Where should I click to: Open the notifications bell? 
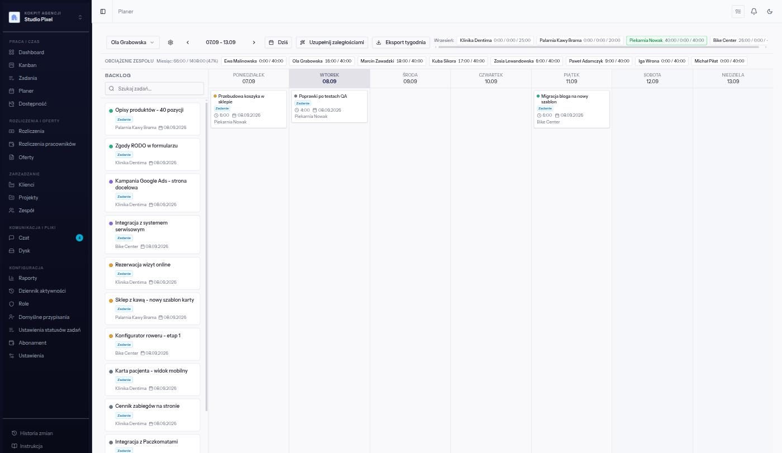point(754,11)
